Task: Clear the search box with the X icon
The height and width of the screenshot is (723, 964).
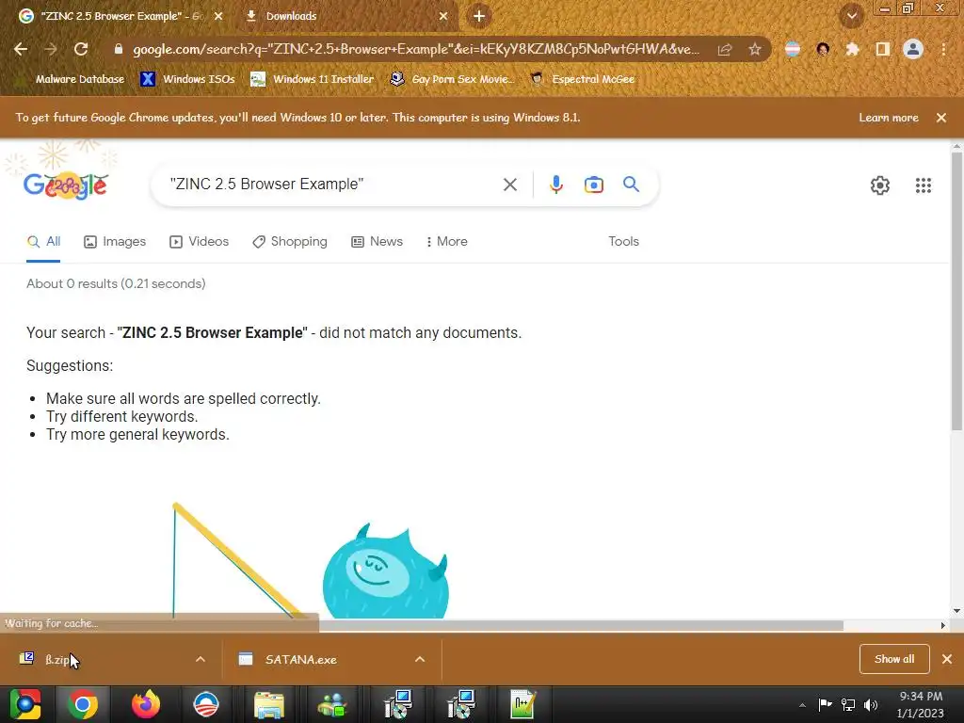Action: (x=509, y=185)
